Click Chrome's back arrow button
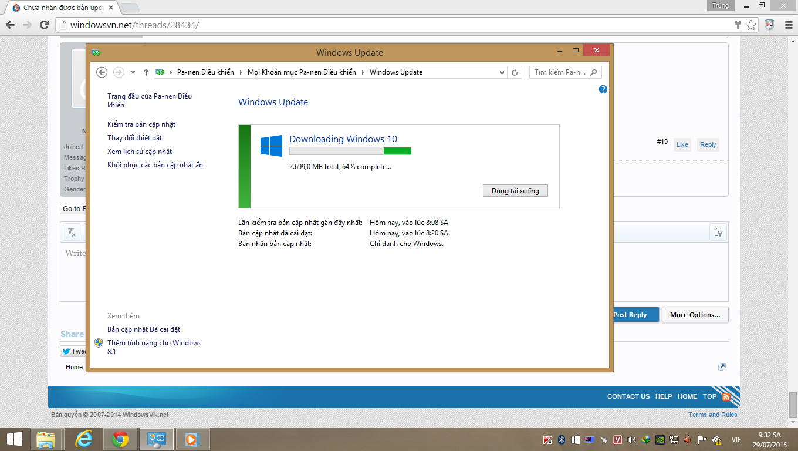798x451 pixels. [11, 25]
